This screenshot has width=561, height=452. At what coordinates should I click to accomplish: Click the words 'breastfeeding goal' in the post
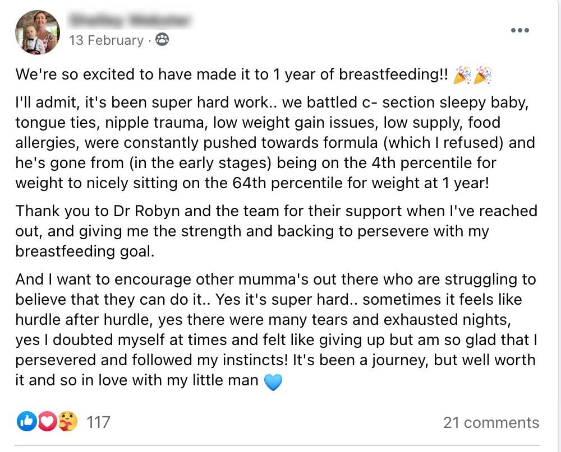84,251
